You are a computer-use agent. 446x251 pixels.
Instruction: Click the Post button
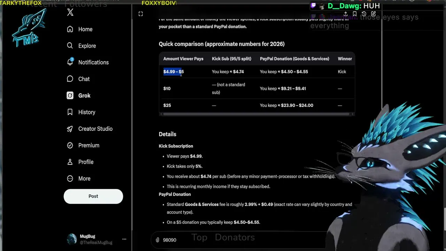(x=93, y=196)
